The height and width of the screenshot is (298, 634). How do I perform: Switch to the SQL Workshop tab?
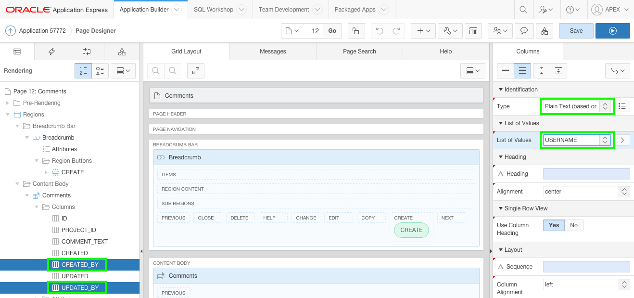[214, 9]
